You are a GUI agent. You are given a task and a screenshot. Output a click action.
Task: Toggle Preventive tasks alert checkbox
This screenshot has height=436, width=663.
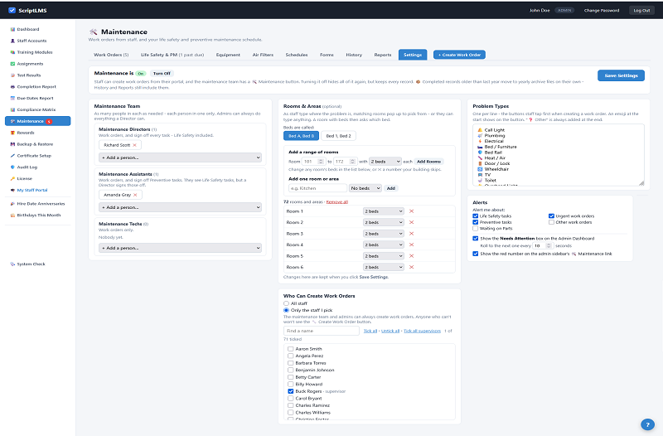tap(475, 222)
